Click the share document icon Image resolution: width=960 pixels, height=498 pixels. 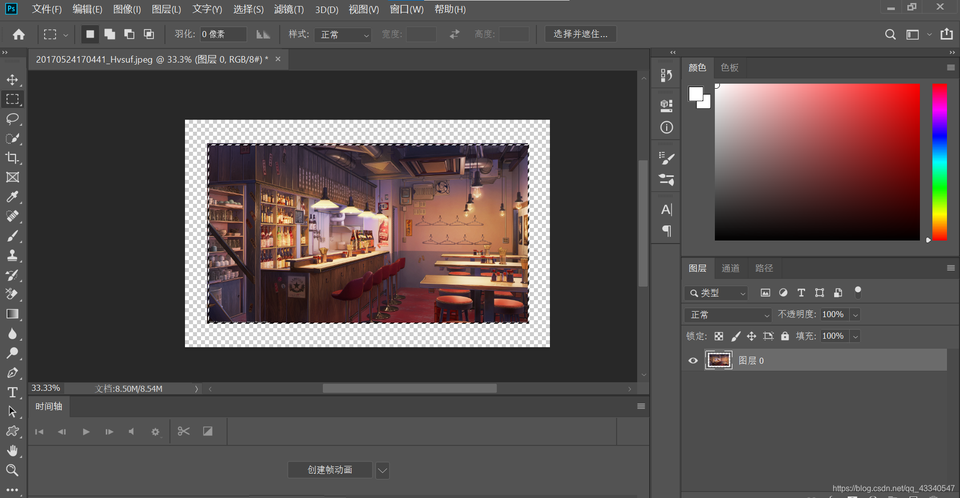click(x=946, y=34)
